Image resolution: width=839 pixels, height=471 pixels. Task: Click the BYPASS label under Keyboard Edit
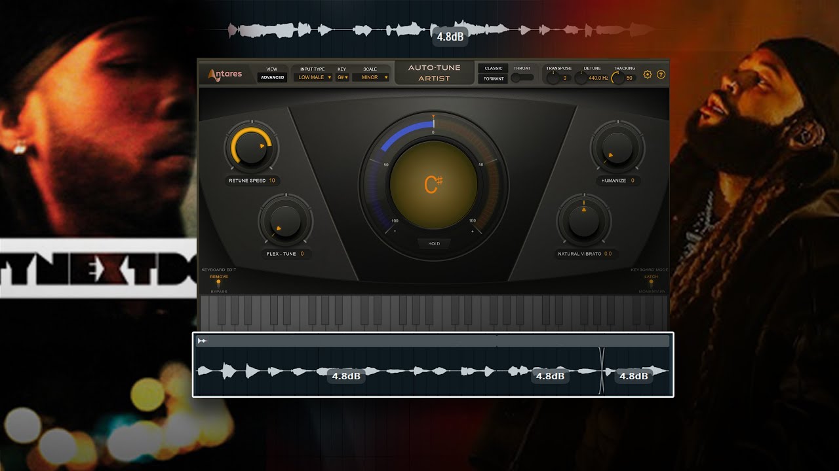coord(219,291)
